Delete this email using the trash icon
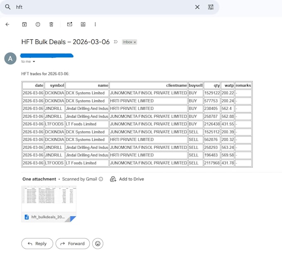This screenshot has height=253, width=282. [x=51, y=24]
